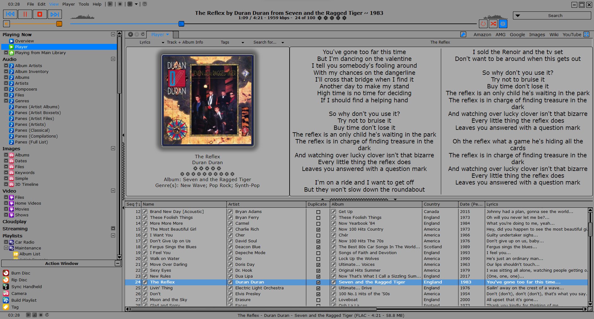This screenshot has height=319, width=594.
Task: Uncheck Duplicate for Don't Give Up on Us
Action: click(x=318, y=241)
